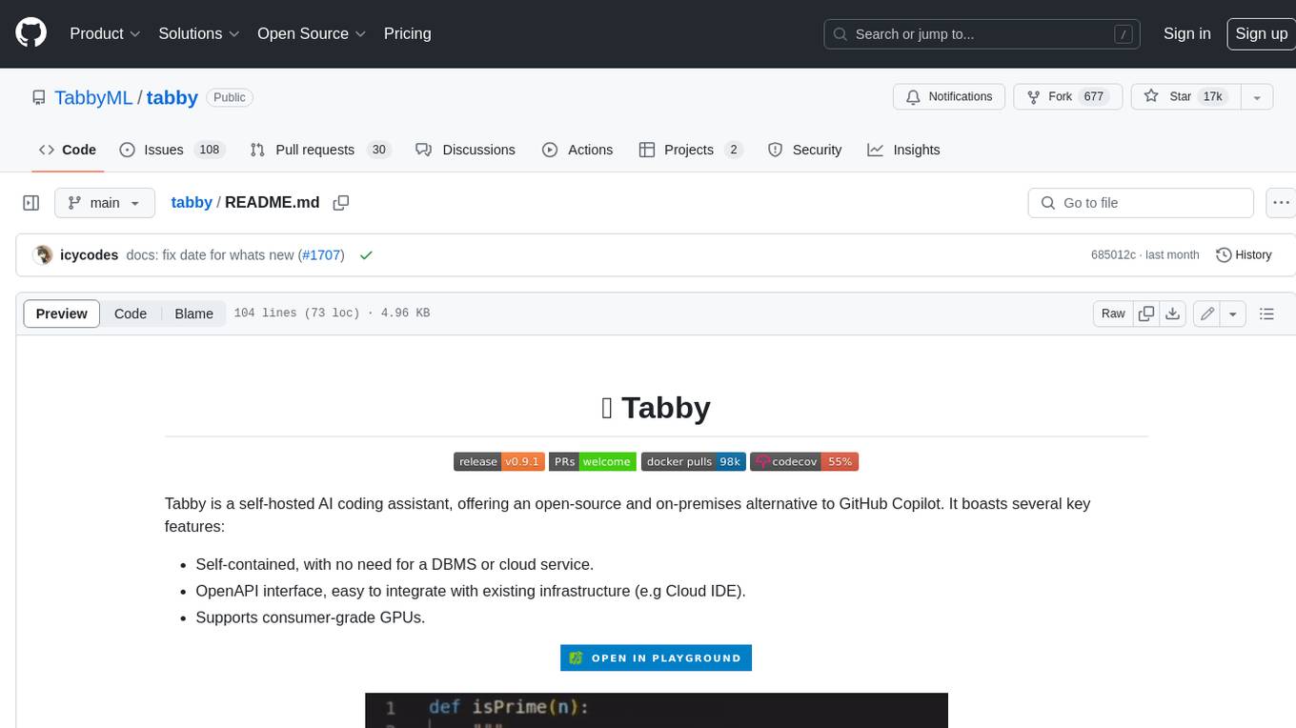Expand the Solutions dropdown
Screen dimensions: 1296x728
[199, 33]
